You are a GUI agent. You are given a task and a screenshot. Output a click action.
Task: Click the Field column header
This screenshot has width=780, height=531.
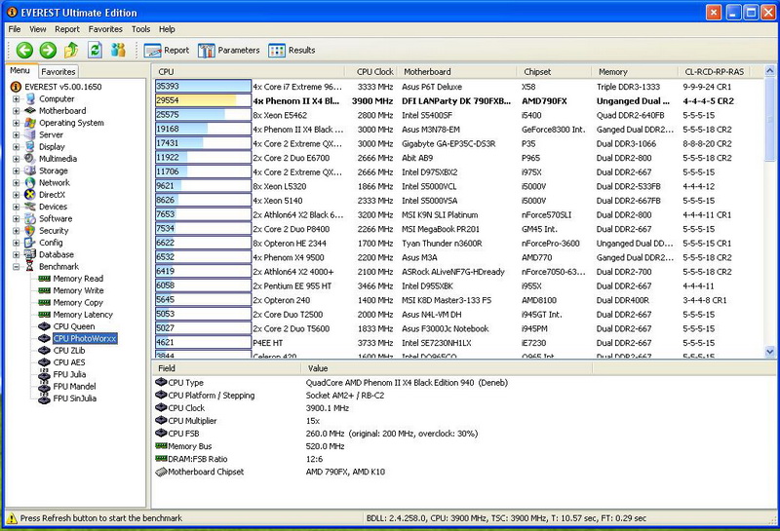(227, 368)
